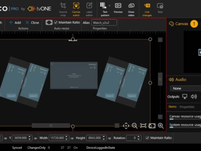Fit the canvas view to selection
Image resolution: width=201 pixels, height=151 pixels.
point(143,126)
